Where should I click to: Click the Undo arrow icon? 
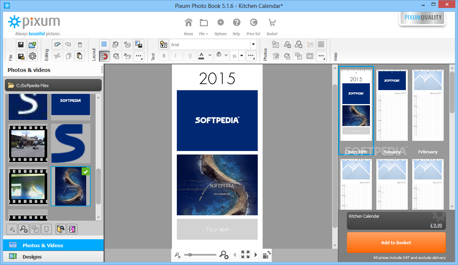point(57,44)
